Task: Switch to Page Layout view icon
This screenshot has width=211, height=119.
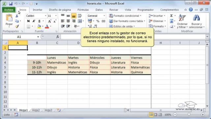Action: (156, 115)
